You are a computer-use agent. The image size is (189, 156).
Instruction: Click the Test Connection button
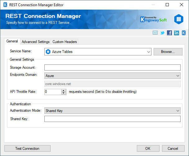pyautogui.click(x=27, y=149)
